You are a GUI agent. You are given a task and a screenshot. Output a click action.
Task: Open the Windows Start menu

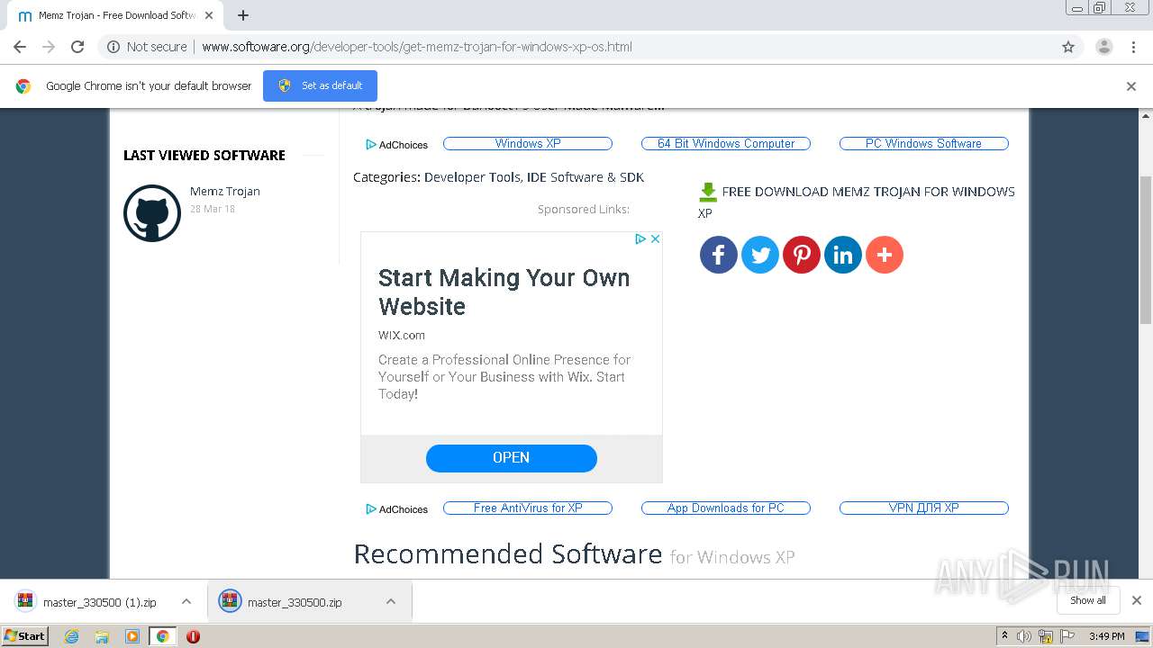[x=25, y=635]
